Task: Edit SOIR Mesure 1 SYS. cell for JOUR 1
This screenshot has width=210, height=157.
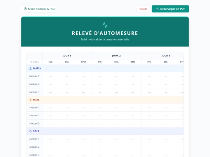Action: [x=51, y=139]
